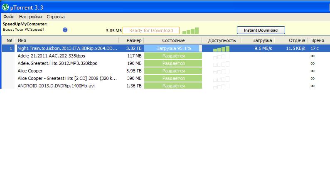330x174 pixels.
Task: Sort torrents by the Размер column header
Action: click(131, 40)
